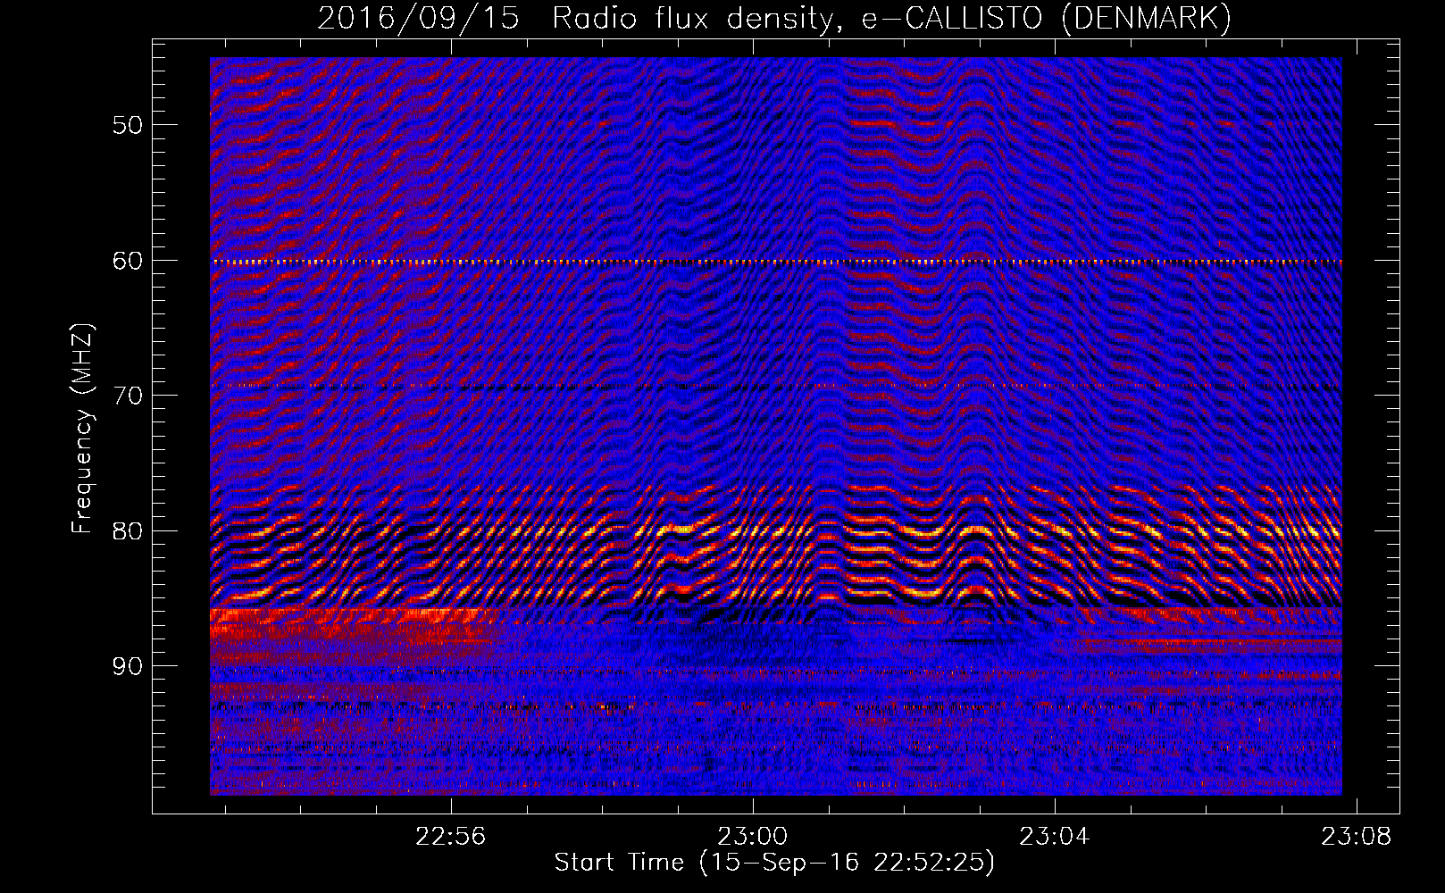Click the '23:00' time tick label
Viewport: 1445px width, 893px height.
tap(753, 836)
